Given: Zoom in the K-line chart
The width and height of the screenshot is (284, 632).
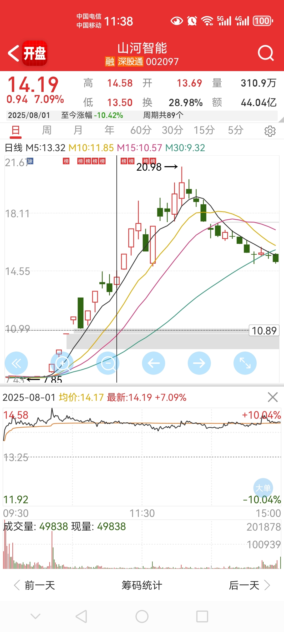Looking at the screenshot, I should pyautogui.click(x=62, y=363).
